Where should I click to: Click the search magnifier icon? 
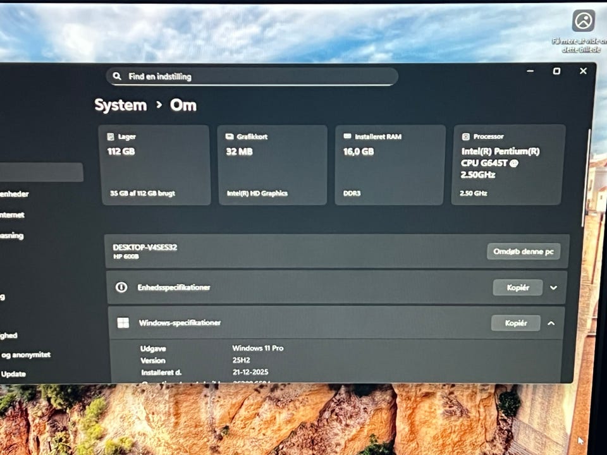click(117, 76)
